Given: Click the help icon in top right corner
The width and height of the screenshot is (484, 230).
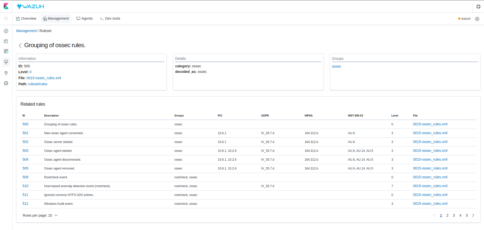Looking at the screenshot, I should (478, 7).
